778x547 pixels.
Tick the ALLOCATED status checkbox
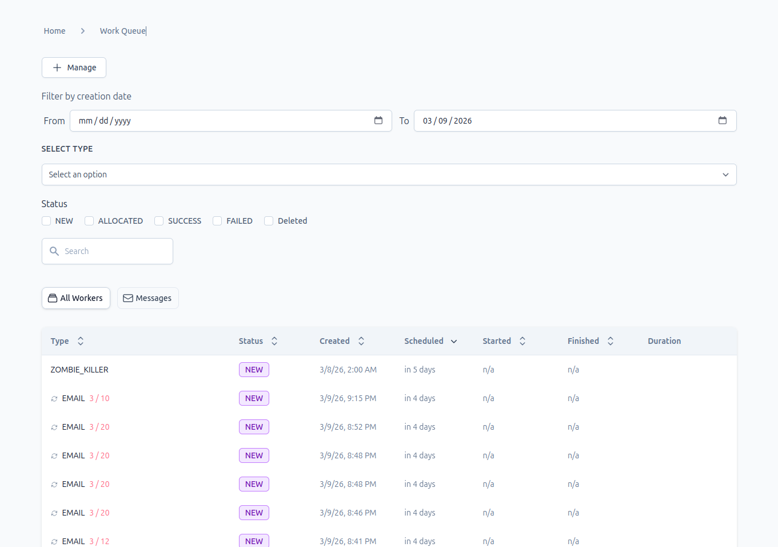89,221
